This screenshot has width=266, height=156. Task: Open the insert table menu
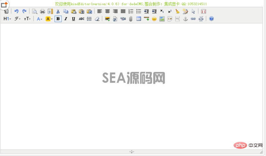coord(139,19)
